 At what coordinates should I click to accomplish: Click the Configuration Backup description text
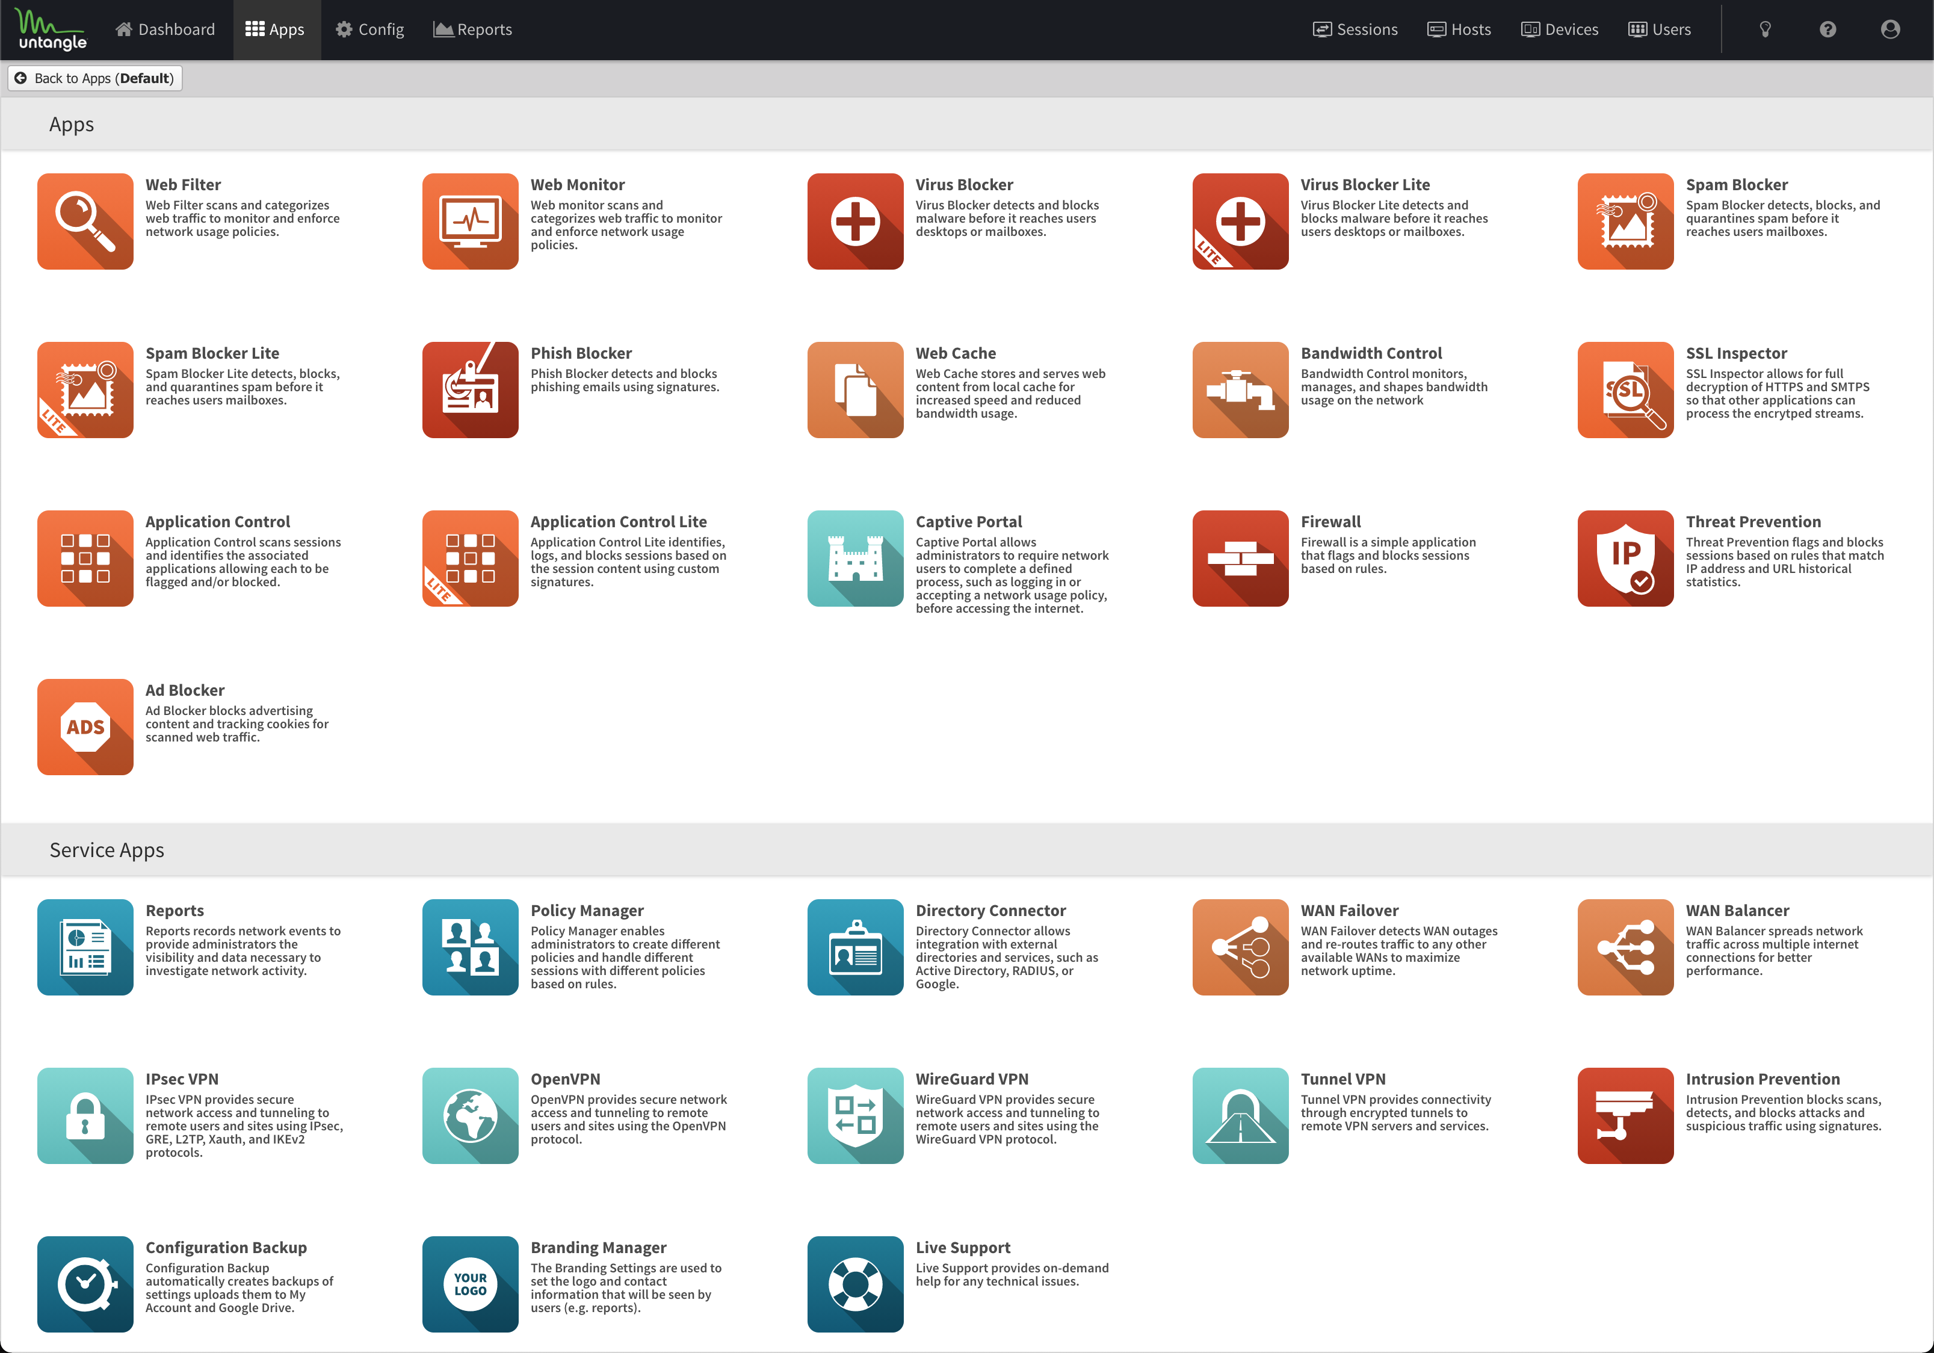click(239, 1287)
